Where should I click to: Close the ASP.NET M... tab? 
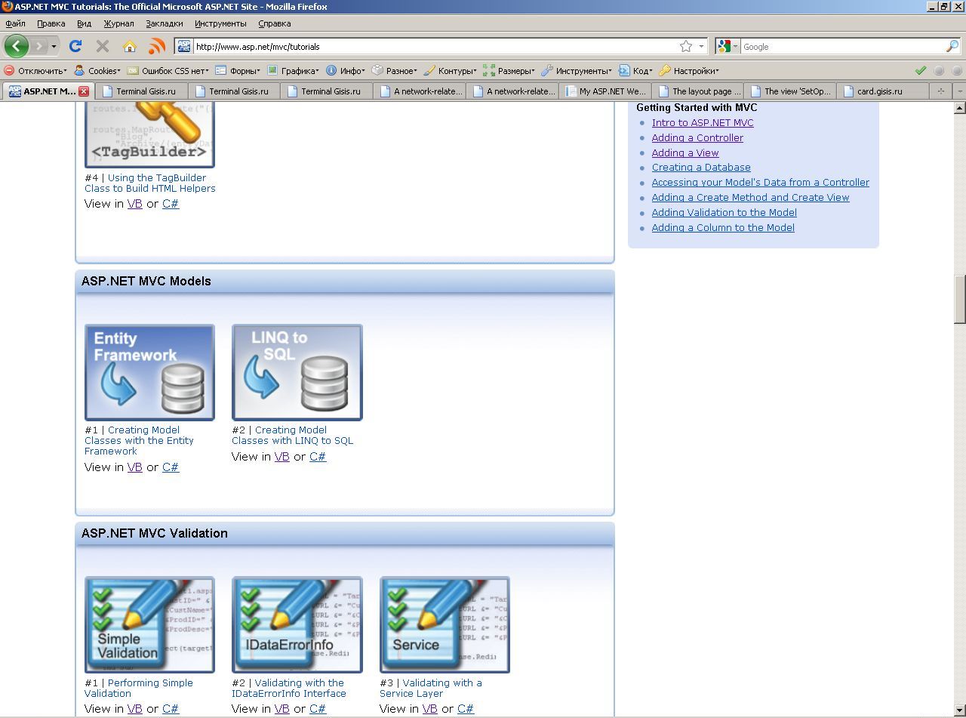pos(83,91)
